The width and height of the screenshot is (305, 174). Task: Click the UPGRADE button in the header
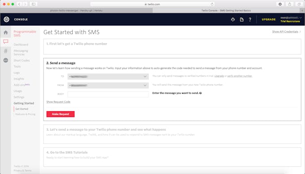click(x=269, y=19)
